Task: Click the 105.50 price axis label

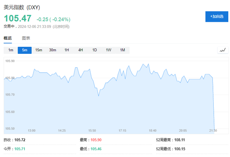Action: 10,129
